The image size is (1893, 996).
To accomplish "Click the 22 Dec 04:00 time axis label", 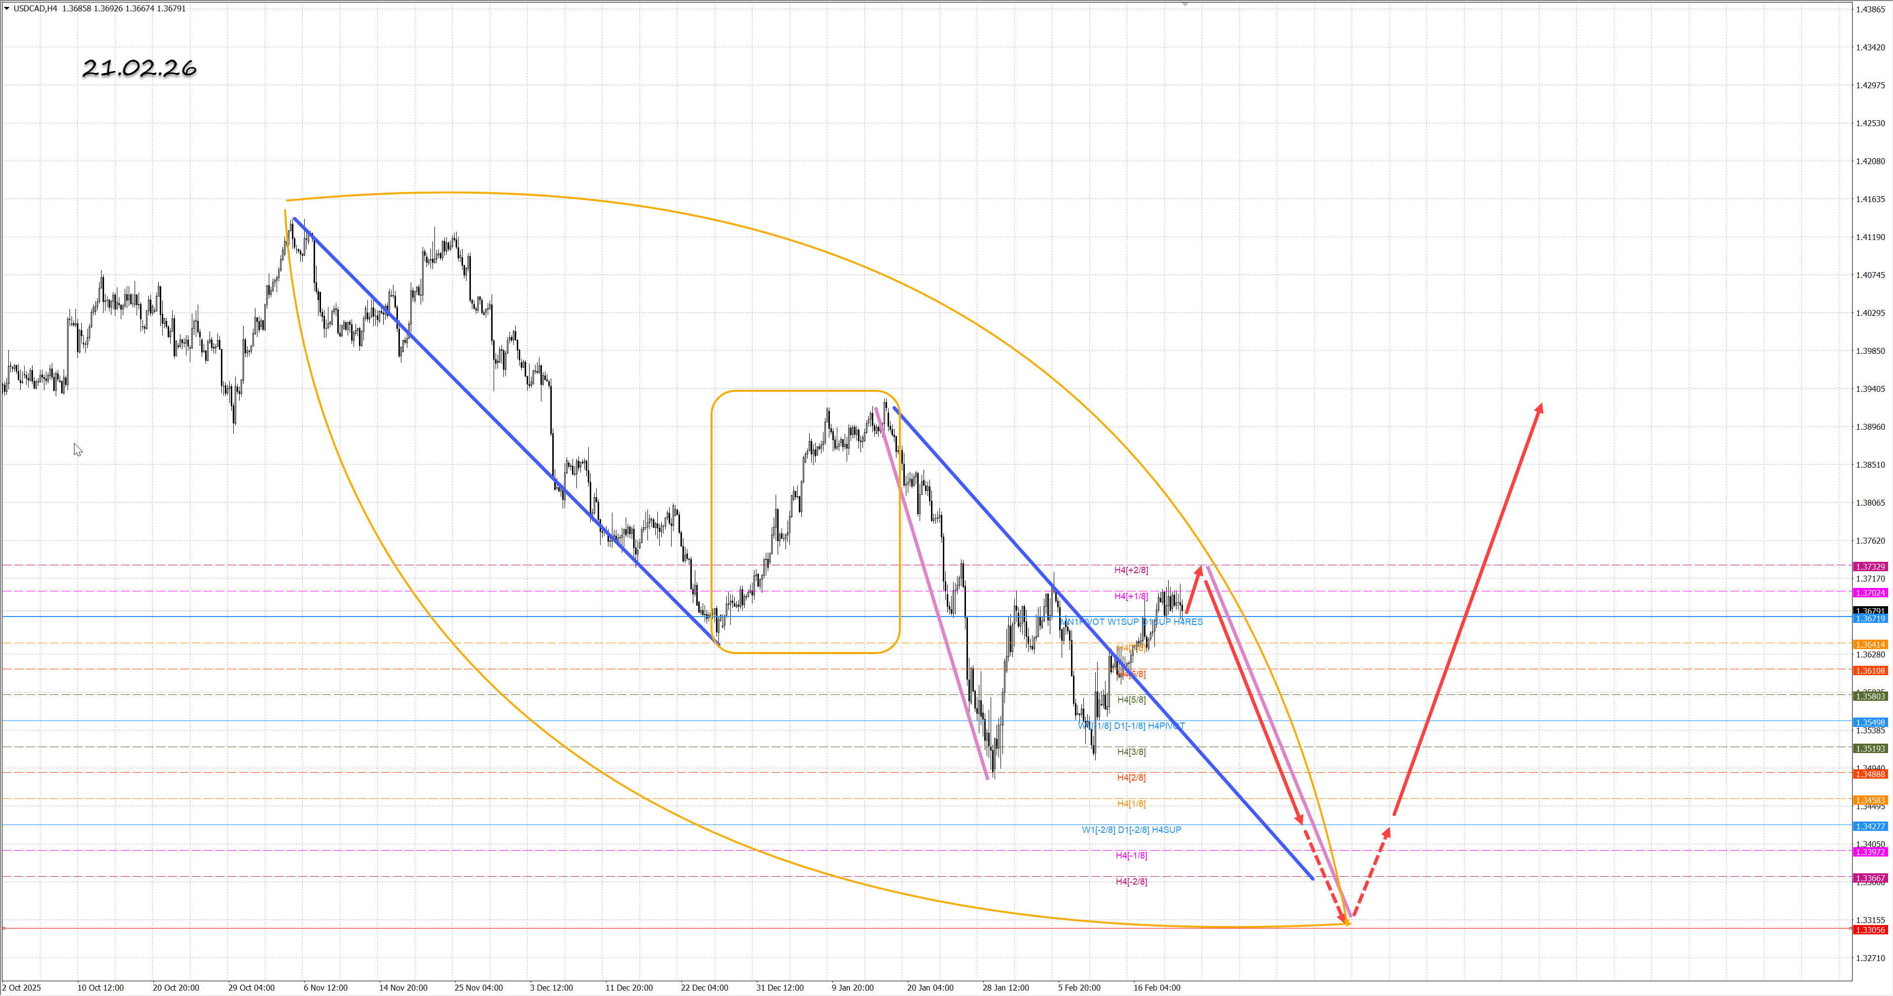I will tap(704, 987).
